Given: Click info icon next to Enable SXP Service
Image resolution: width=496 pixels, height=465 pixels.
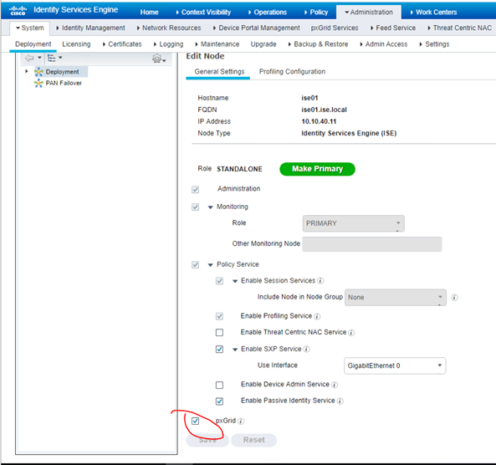Looking at the screenshot, I should 306,349.
